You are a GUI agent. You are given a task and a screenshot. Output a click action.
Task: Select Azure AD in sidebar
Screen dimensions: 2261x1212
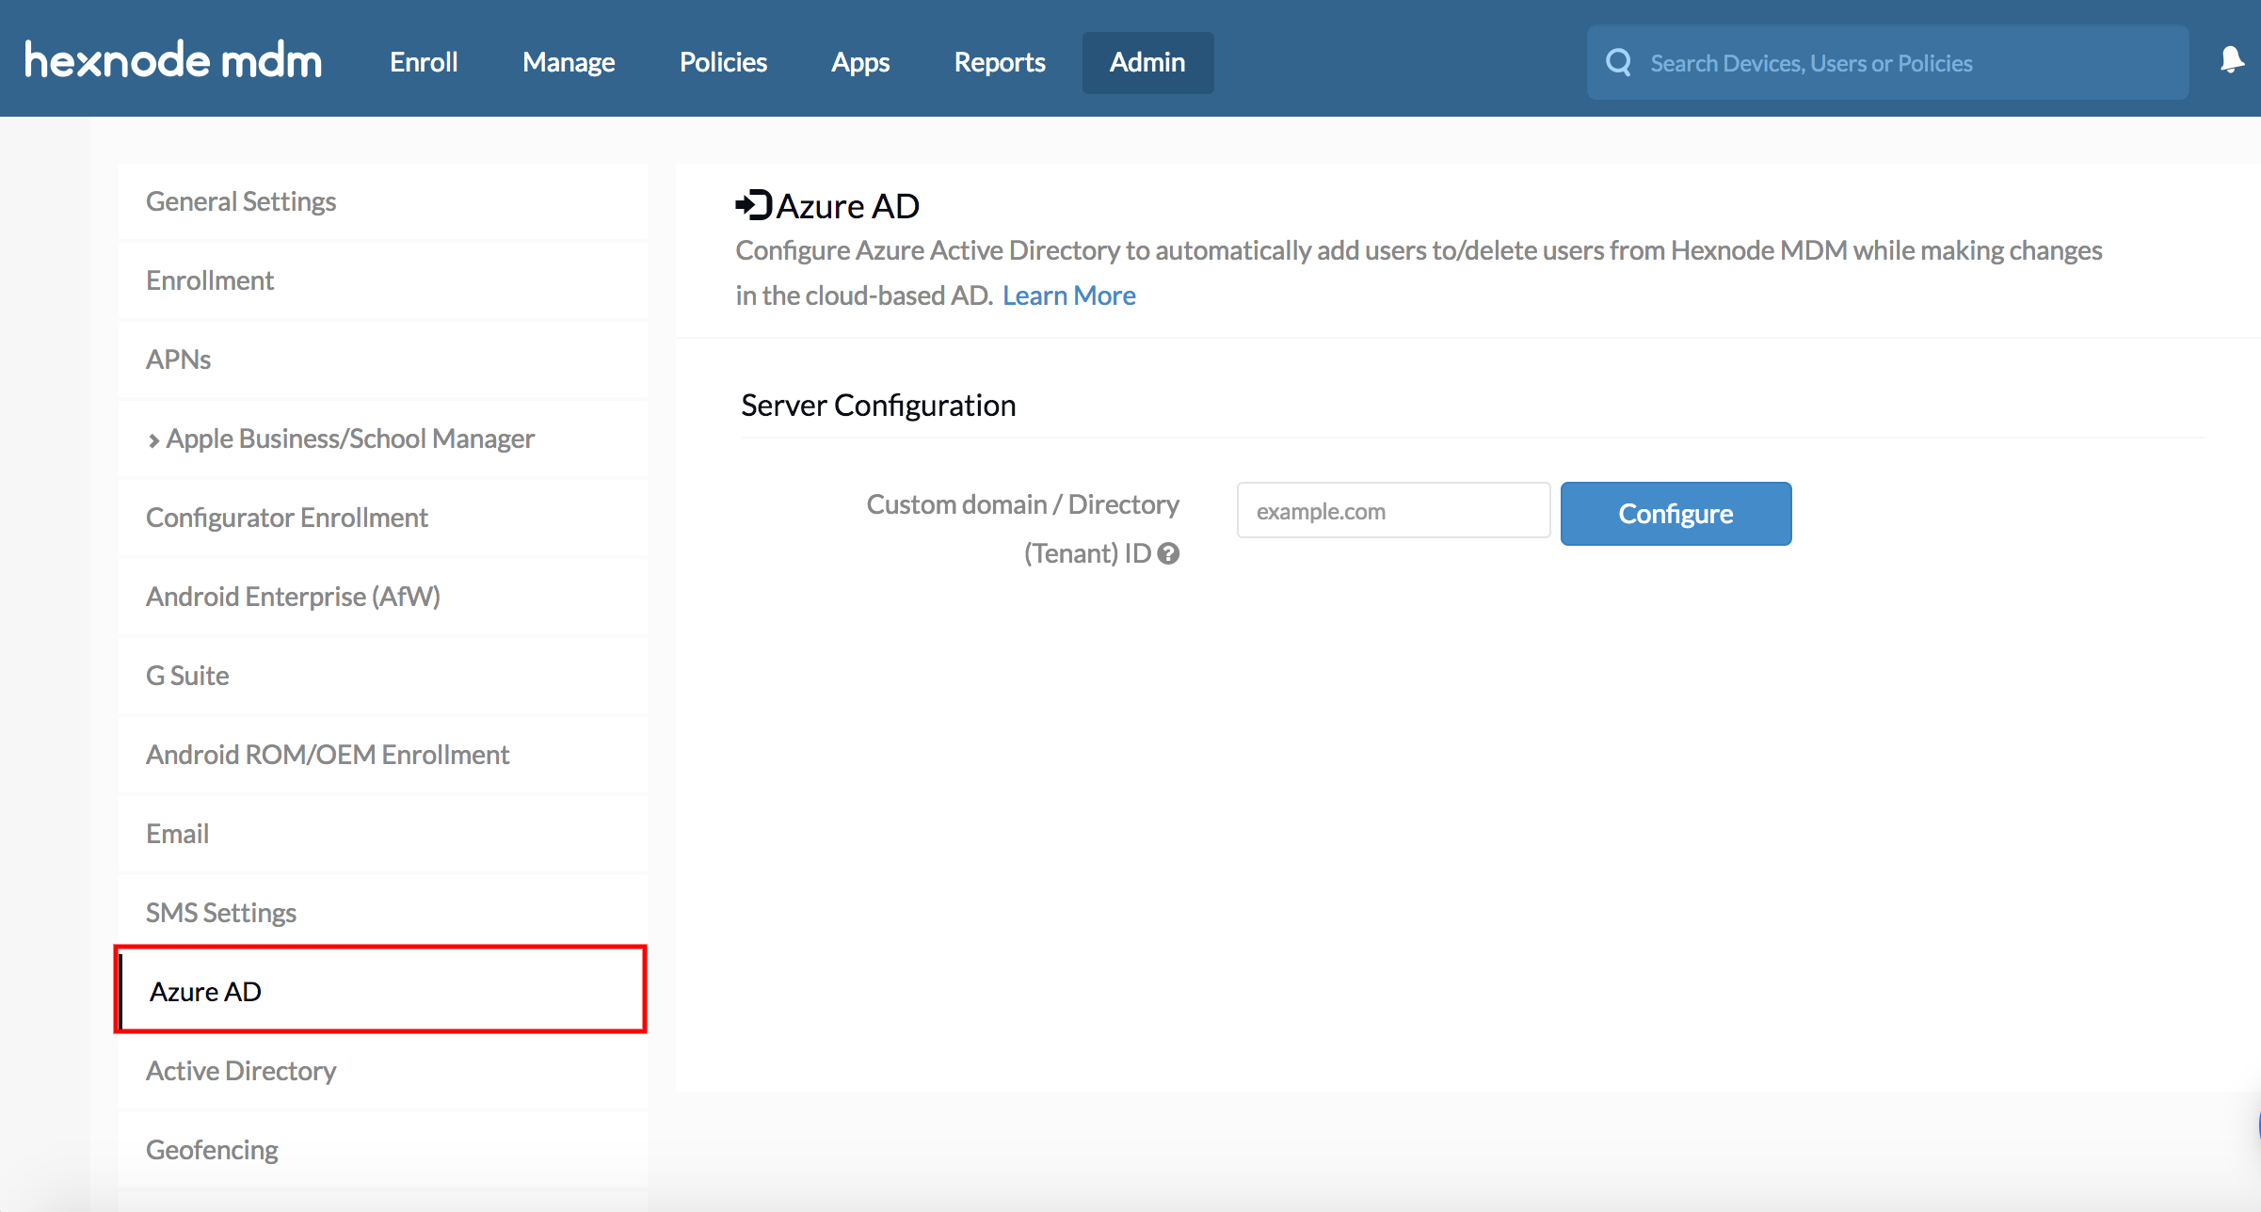point(382,992)
